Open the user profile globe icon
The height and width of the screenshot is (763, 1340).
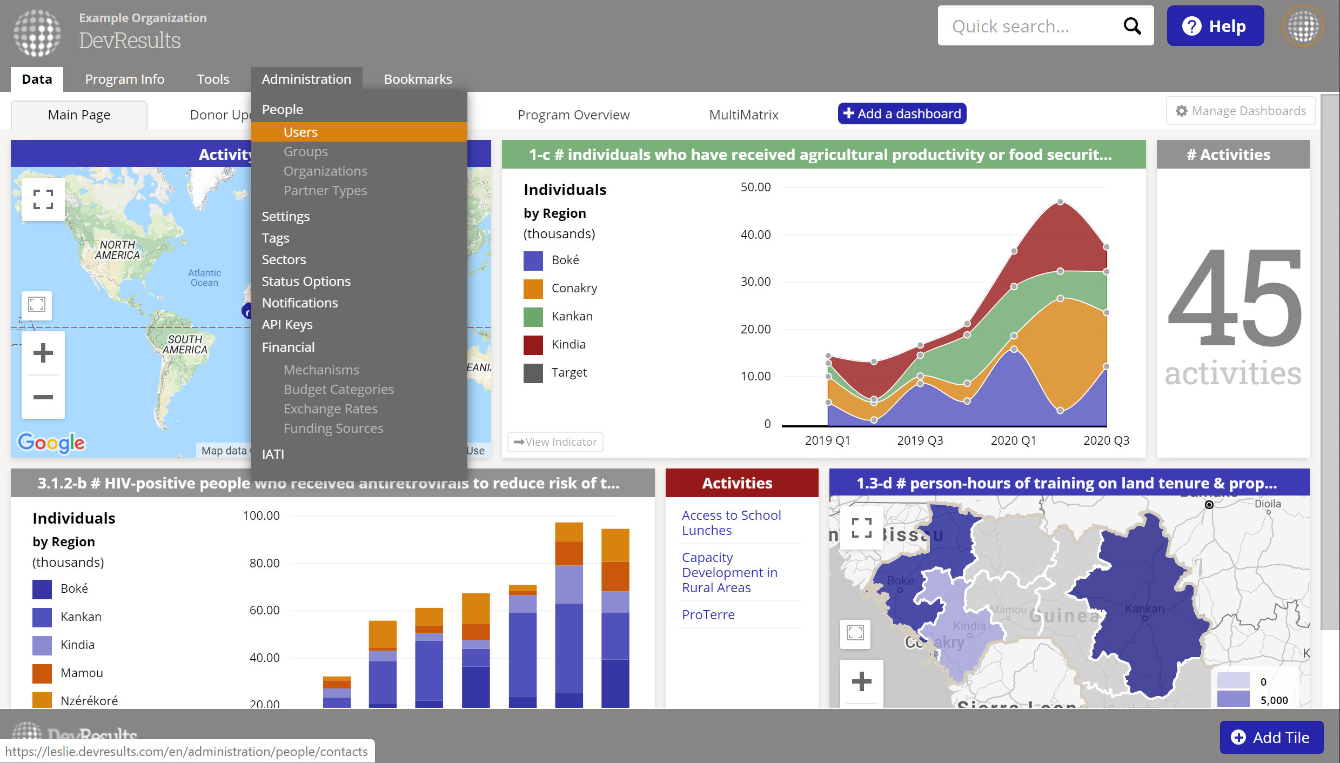(x=1303, y=26)
